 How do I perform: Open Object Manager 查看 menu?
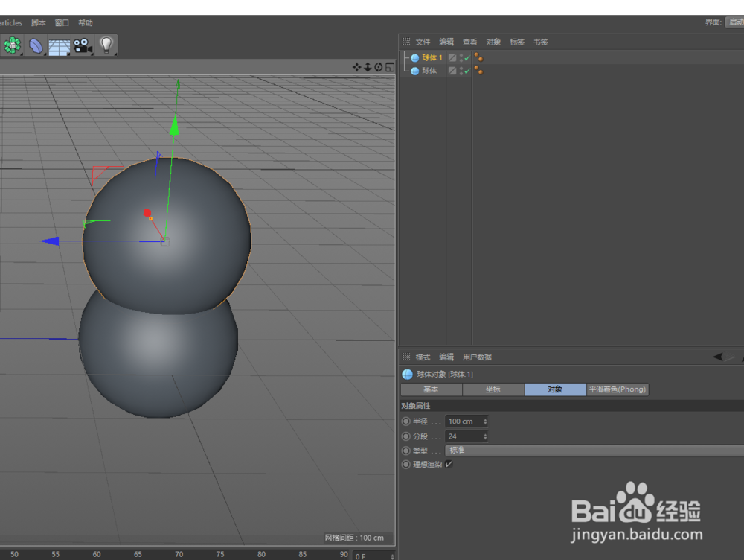pyautogui.click(x=469, y=42)
